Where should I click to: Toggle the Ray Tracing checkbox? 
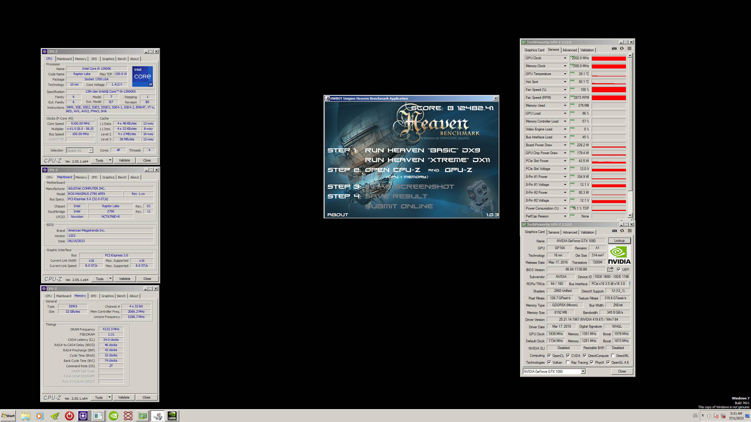click(568, 362)
